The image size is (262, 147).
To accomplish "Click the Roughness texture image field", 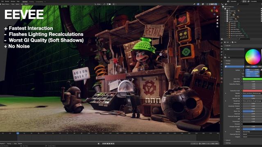I will [x=252, y=101].
